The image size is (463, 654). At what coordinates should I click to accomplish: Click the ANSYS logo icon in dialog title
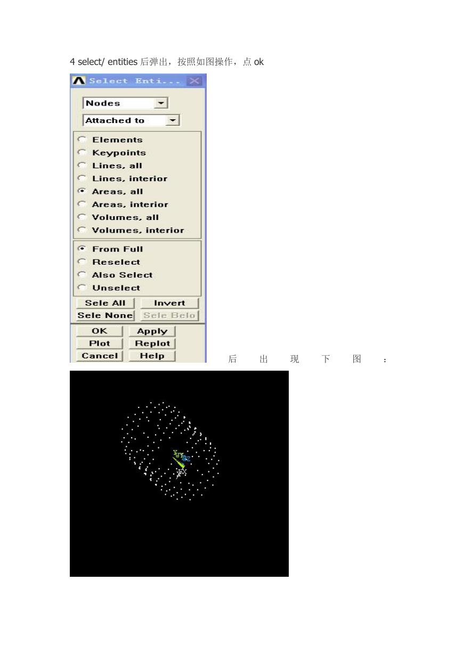[x=79, y=81]
